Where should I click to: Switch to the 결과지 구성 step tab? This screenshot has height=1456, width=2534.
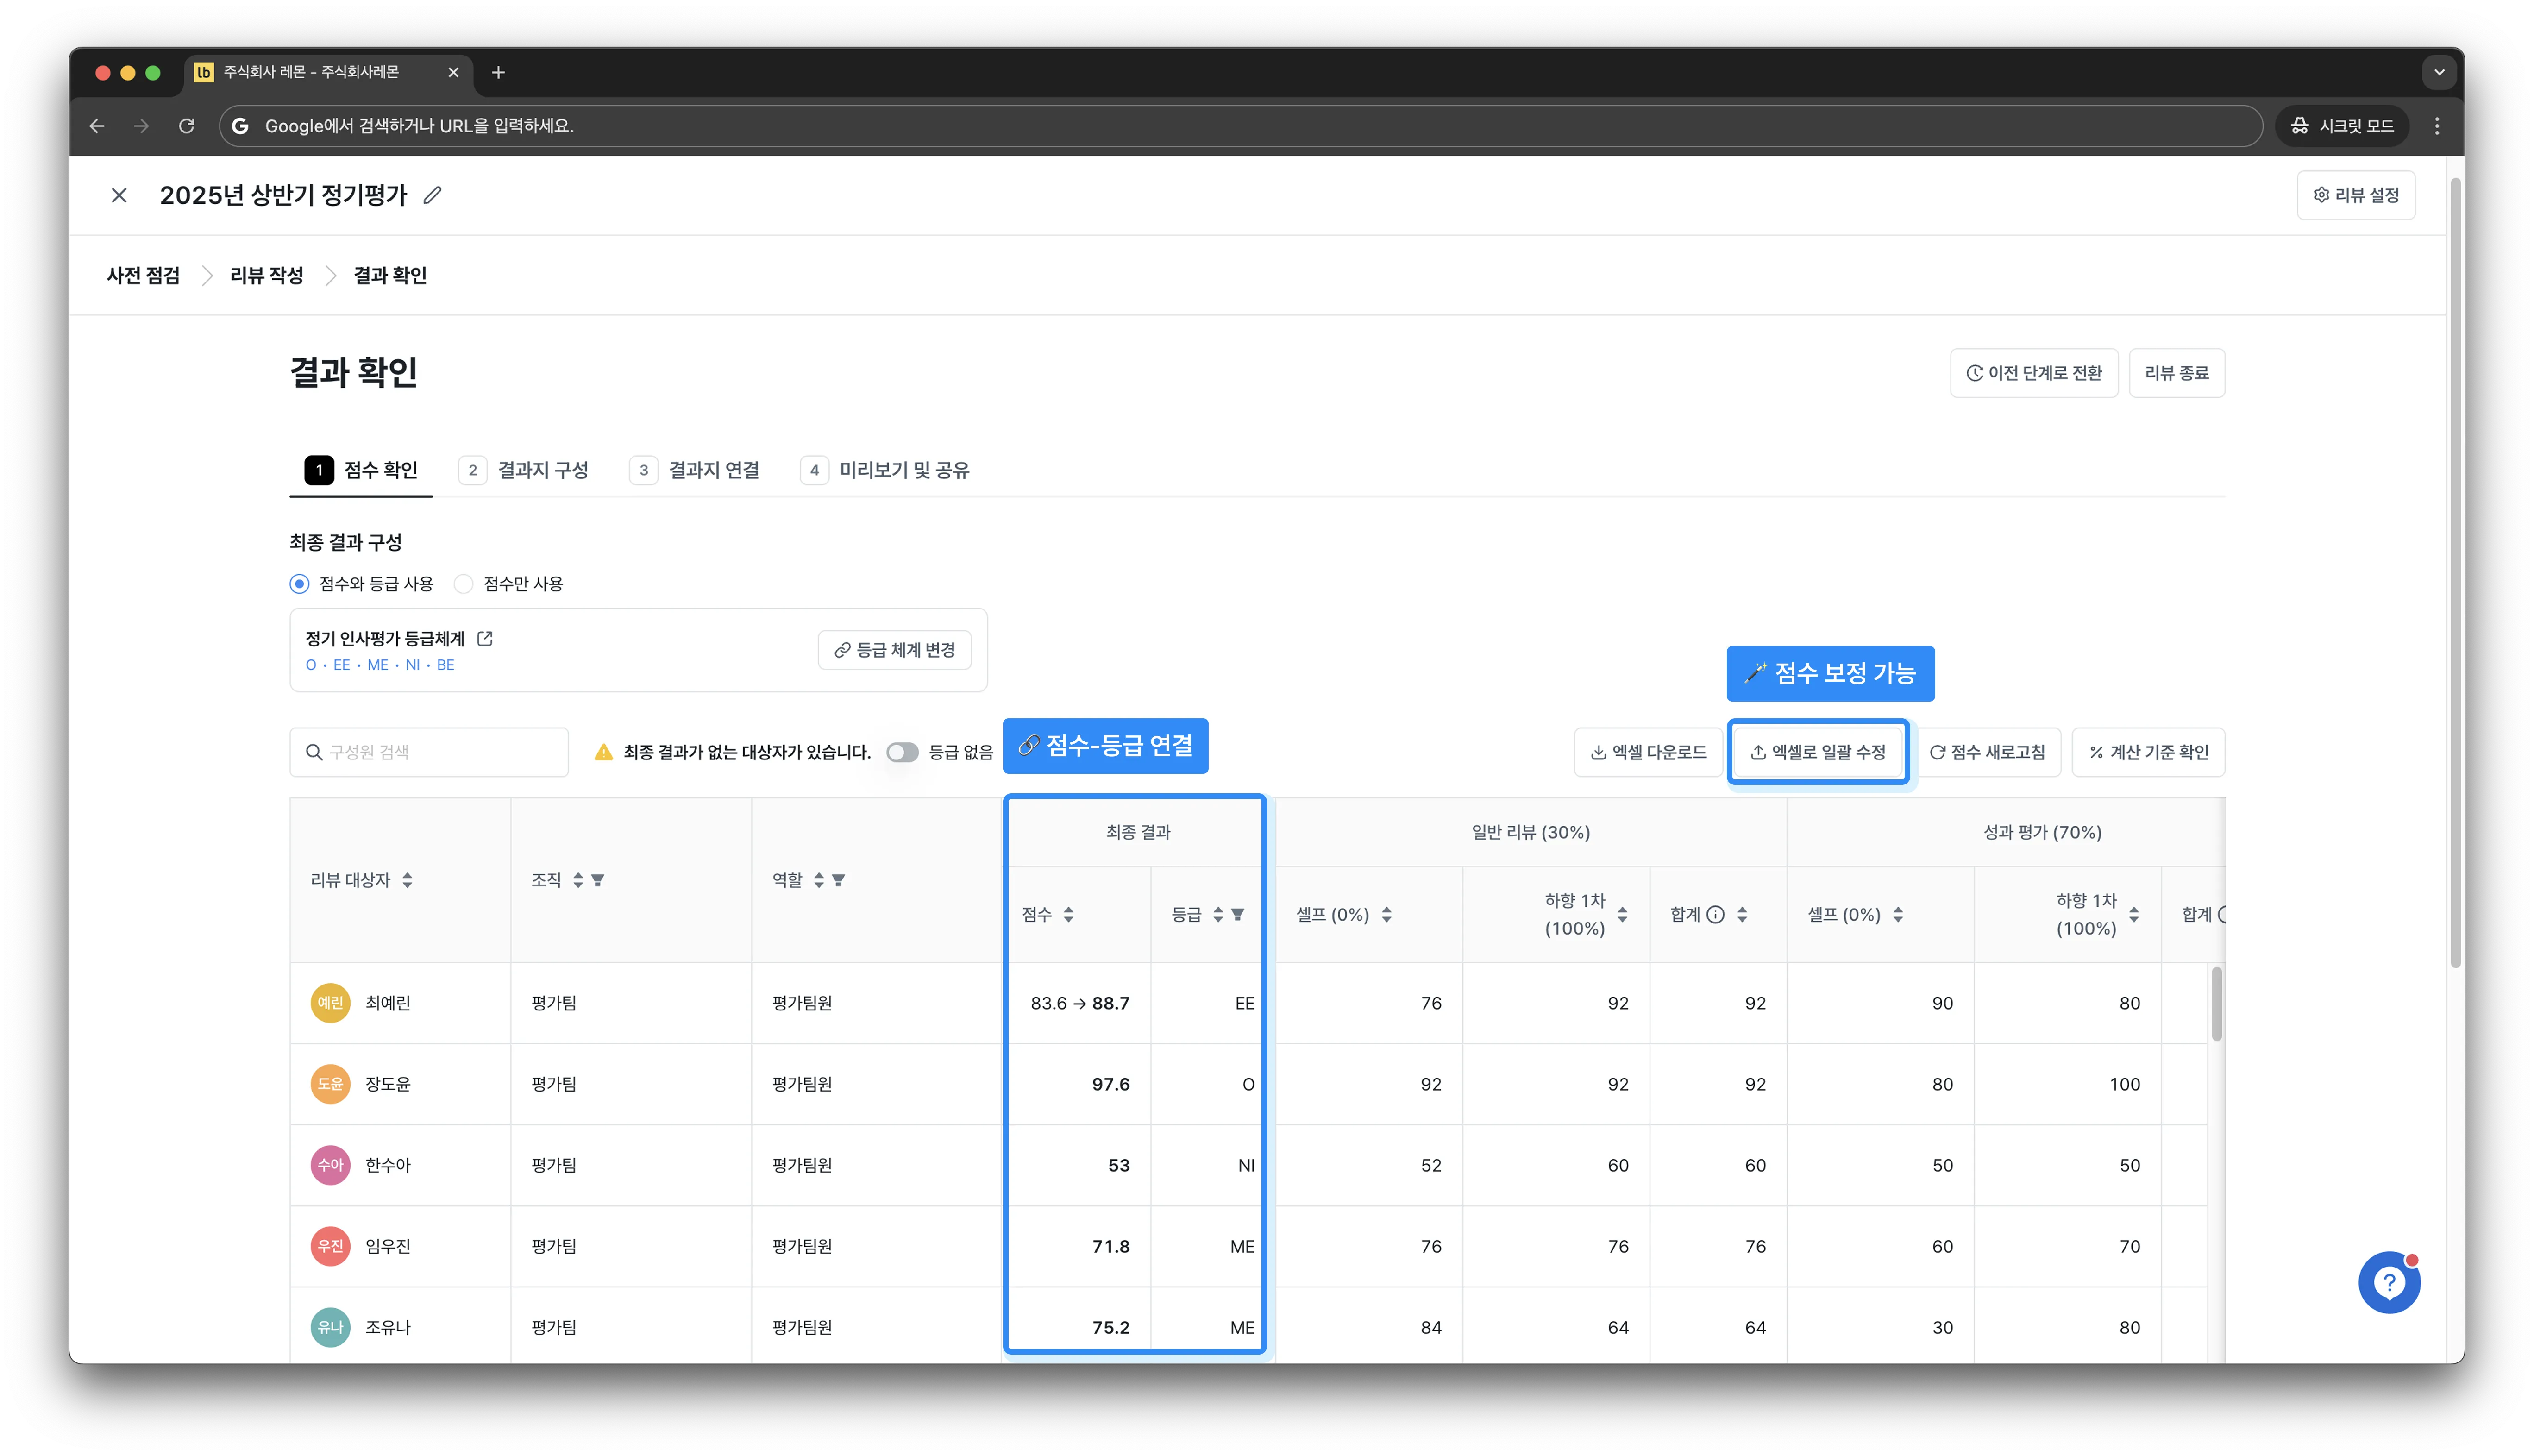pyautogui.click(x=524, y=470)
